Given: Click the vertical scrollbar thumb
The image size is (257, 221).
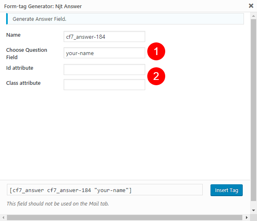Looking at the screenshot, I should [x=253, y=110].
